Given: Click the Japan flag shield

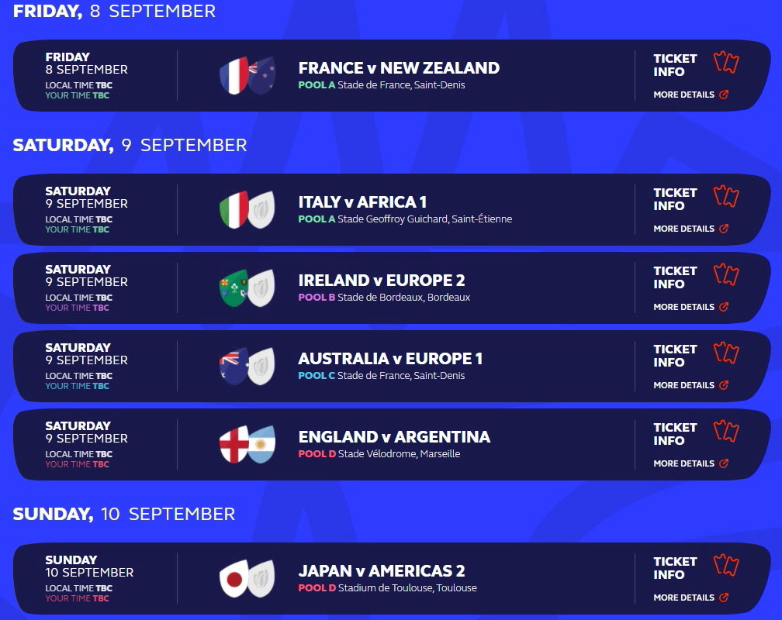Looking at the screenshot, I should click(x=234, y=579).
